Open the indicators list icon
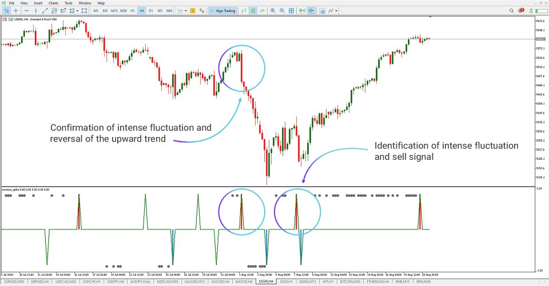The image size is (549, 286). 331,11
